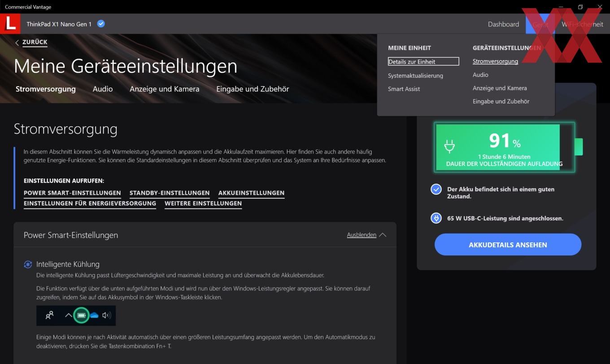Select Anzeige und Kamera in dropdown menu
610x364 pixels.
point(500,88)
